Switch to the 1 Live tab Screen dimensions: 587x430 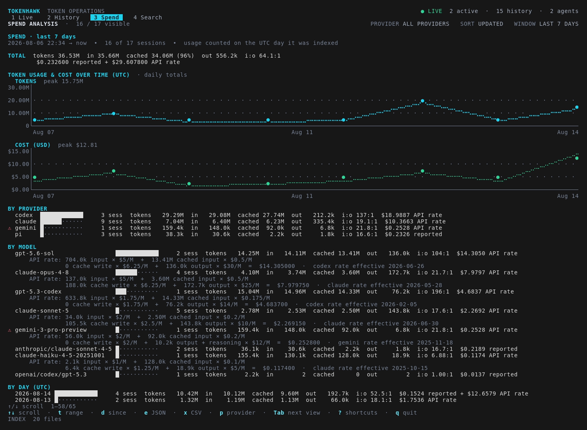(x=22, y=18)
